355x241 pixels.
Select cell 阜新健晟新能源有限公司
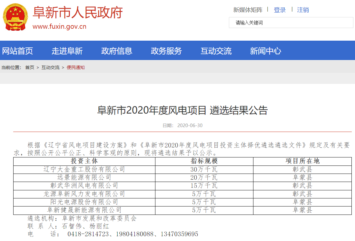coord(84,210)
